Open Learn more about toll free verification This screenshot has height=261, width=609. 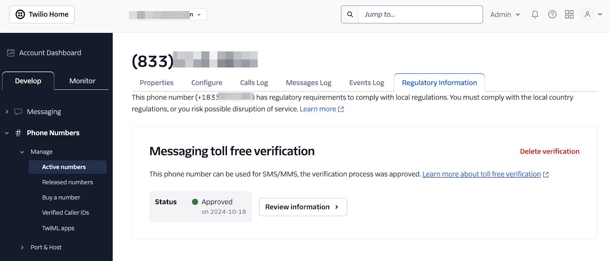click(x=481, y=174)
